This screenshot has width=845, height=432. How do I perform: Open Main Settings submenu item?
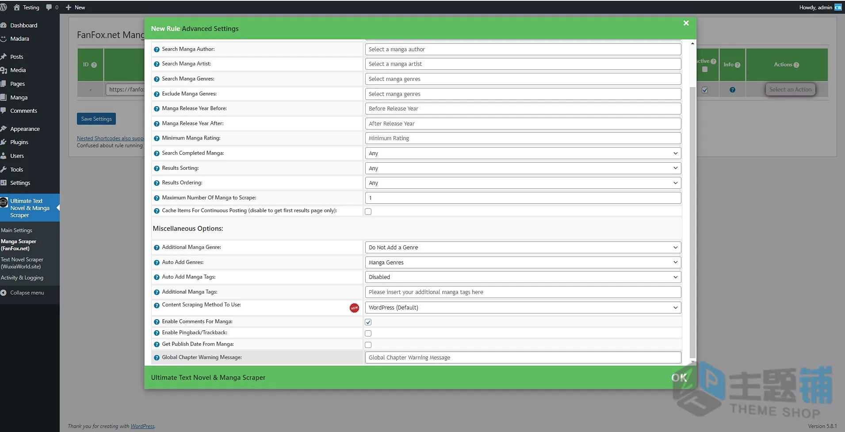point(17,230)
